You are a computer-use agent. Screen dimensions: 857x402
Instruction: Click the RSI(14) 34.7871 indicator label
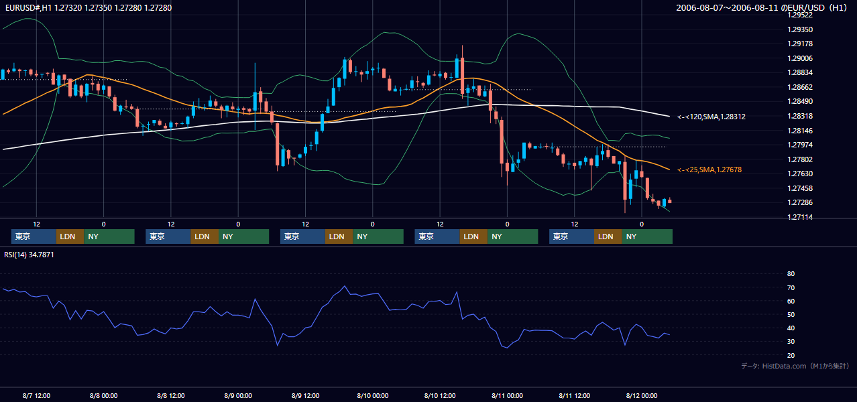coord(30,255)
